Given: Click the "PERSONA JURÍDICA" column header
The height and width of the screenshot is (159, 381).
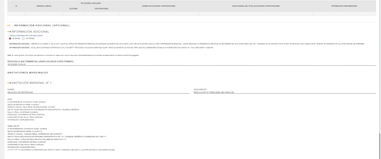Looking at the screenshot, I should [44, 6].
